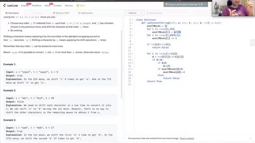Close the restored-code notification bar
This screenshot has height=143, width=255.
pyautogui.click(x=251, y=139)
